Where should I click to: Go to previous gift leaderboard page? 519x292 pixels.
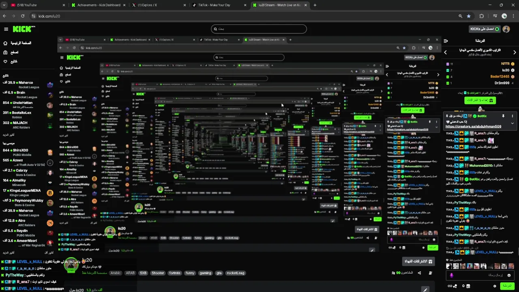445,52
